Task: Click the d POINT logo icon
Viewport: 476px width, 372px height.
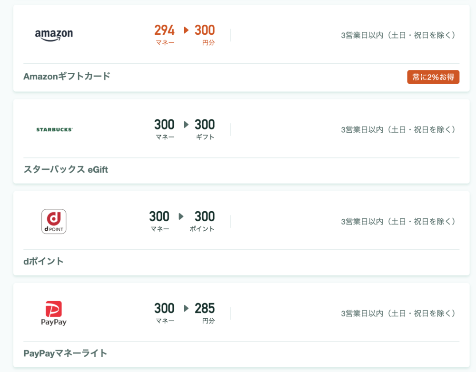Action: coord(54,222)
